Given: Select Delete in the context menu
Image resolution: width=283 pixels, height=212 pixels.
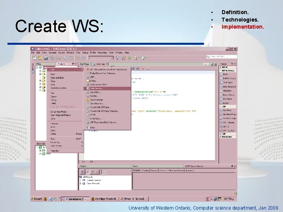Looking at the screenshot, I should click(65, 134).
